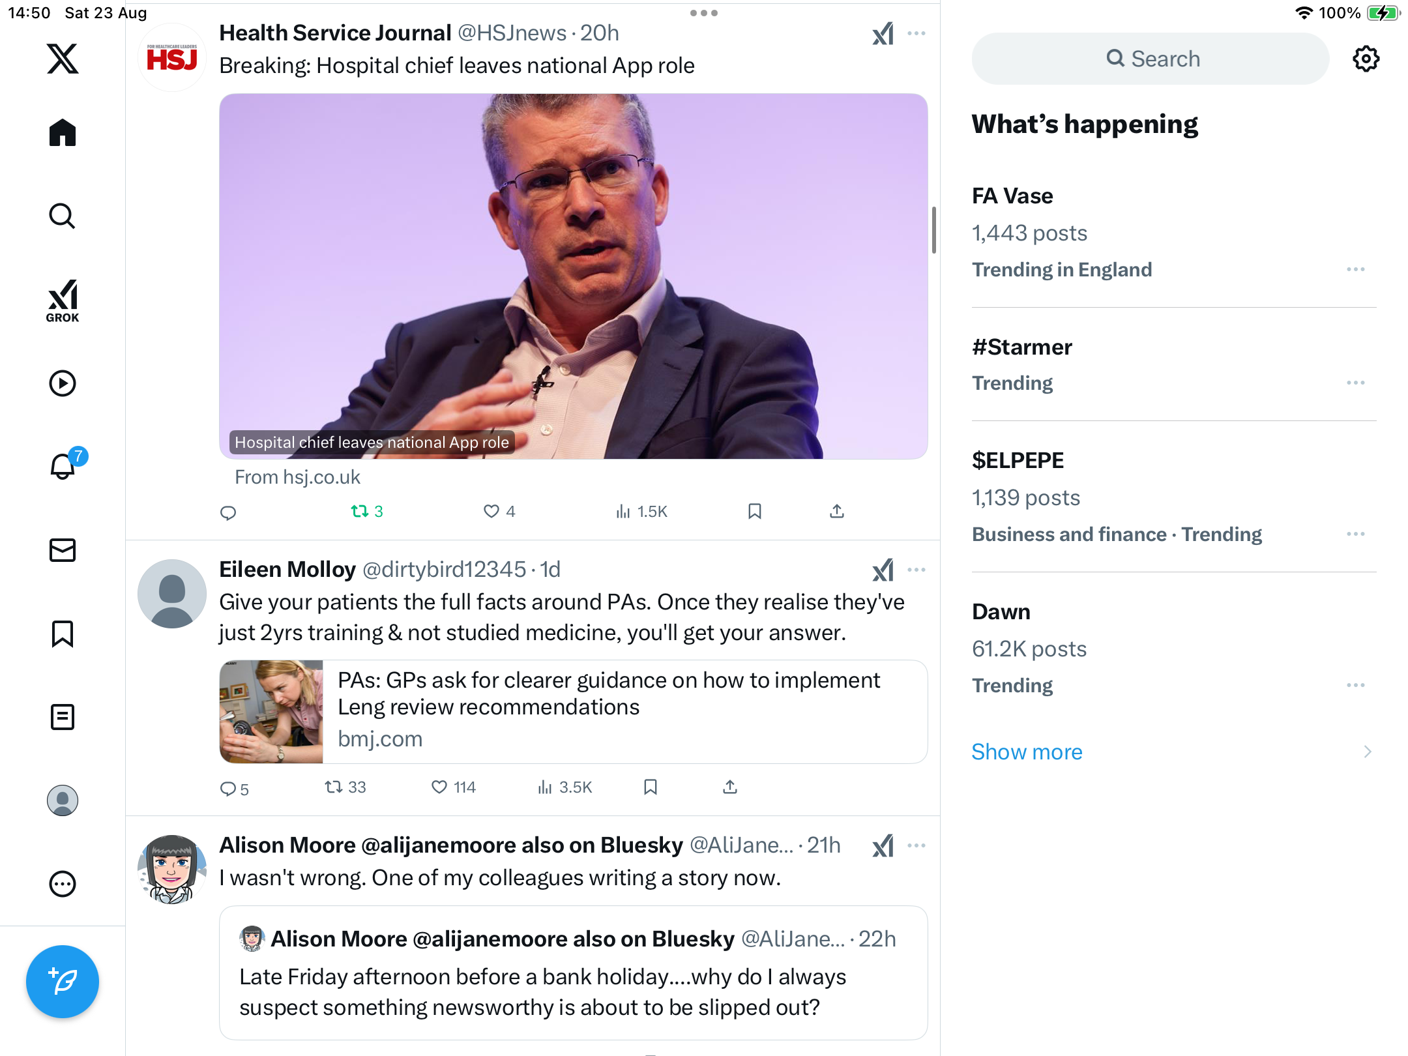The image size is (1408, 1056).
Task: Go to Home in the sidebar
Action: (x=63, y=133)
